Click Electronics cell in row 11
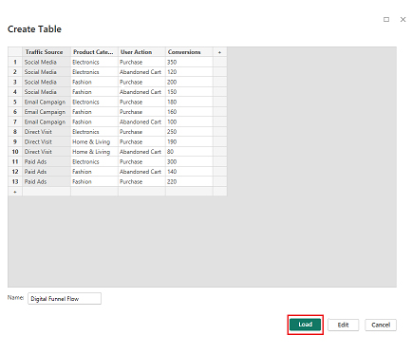Screen dimensions: 412x354 pyautogui.click(x=94, y=162)
